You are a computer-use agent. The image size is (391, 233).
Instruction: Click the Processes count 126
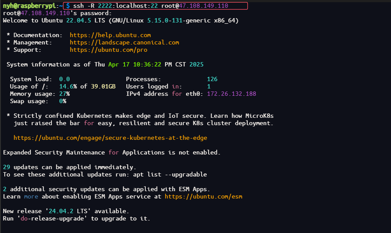coord(212,79)
